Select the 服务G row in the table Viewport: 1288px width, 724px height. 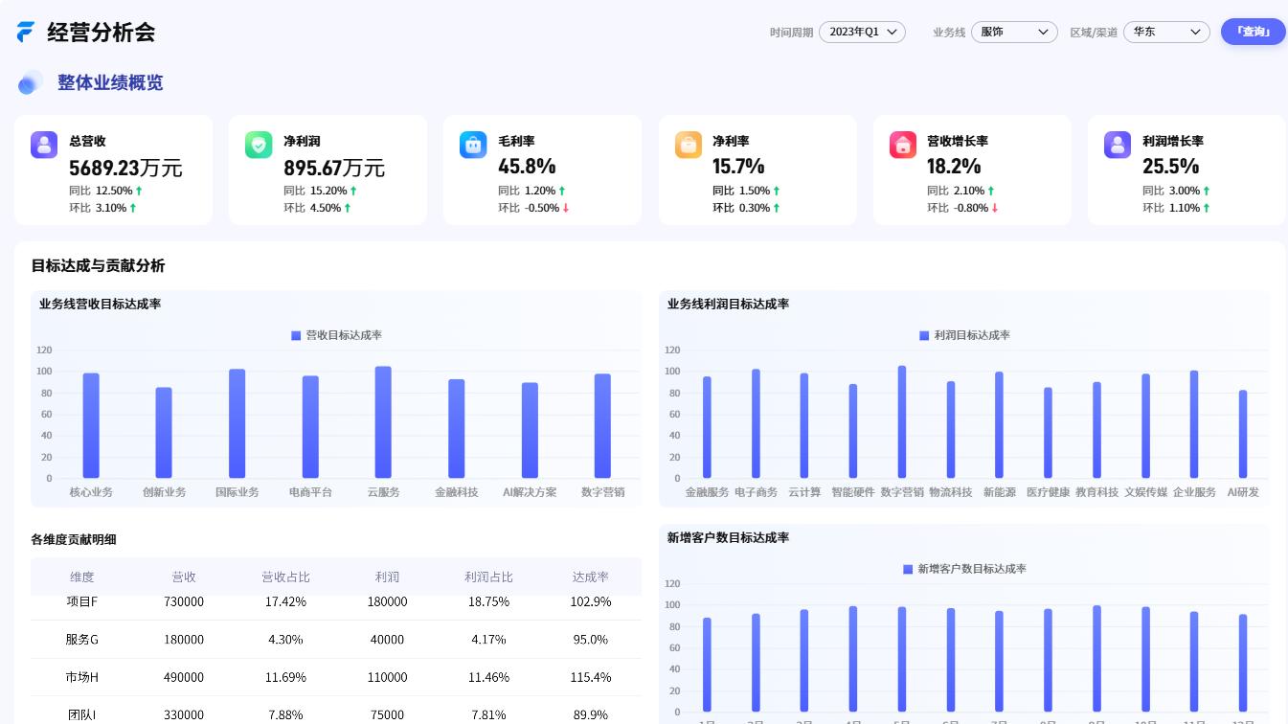[x=336, y=639]
